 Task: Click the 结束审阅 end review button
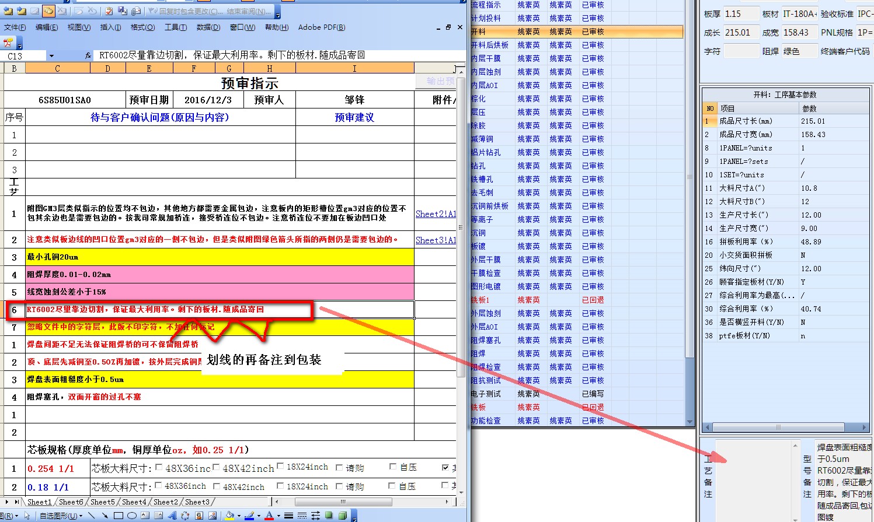coord(248,11)
